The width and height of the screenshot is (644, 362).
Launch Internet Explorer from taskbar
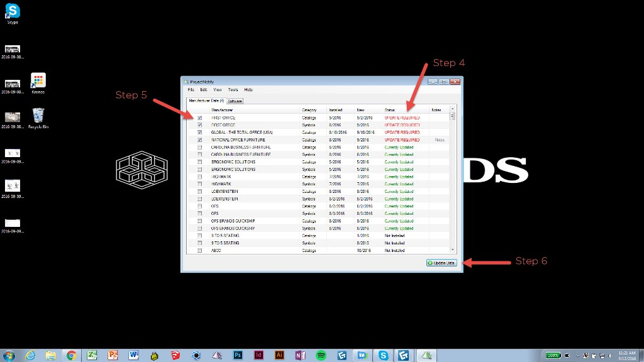[30, 356]
